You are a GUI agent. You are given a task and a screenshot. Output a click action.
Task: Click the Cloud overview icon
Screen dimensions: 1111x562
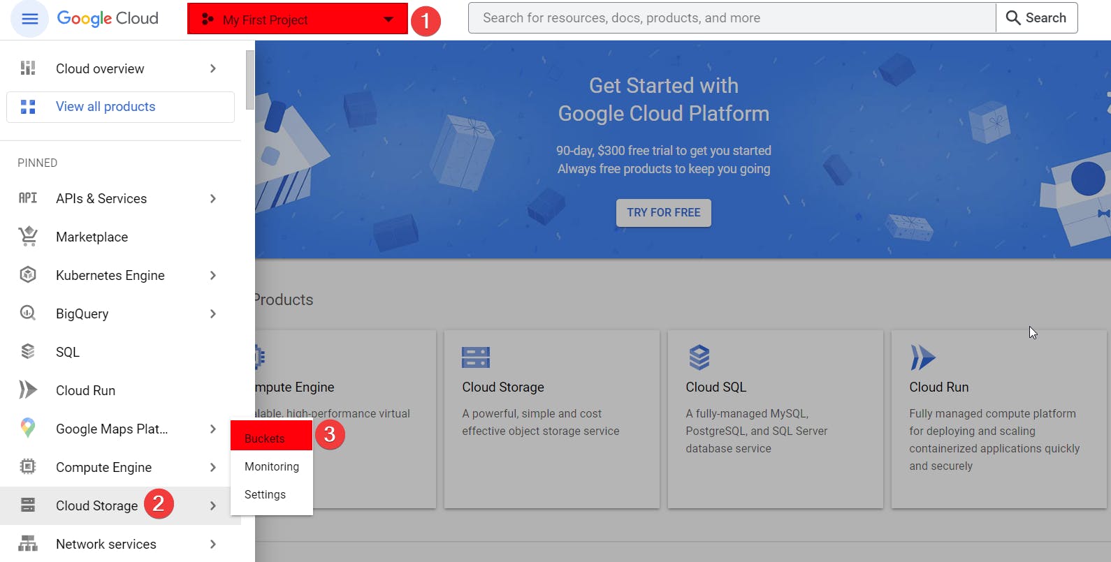click(x=28, y=68)
